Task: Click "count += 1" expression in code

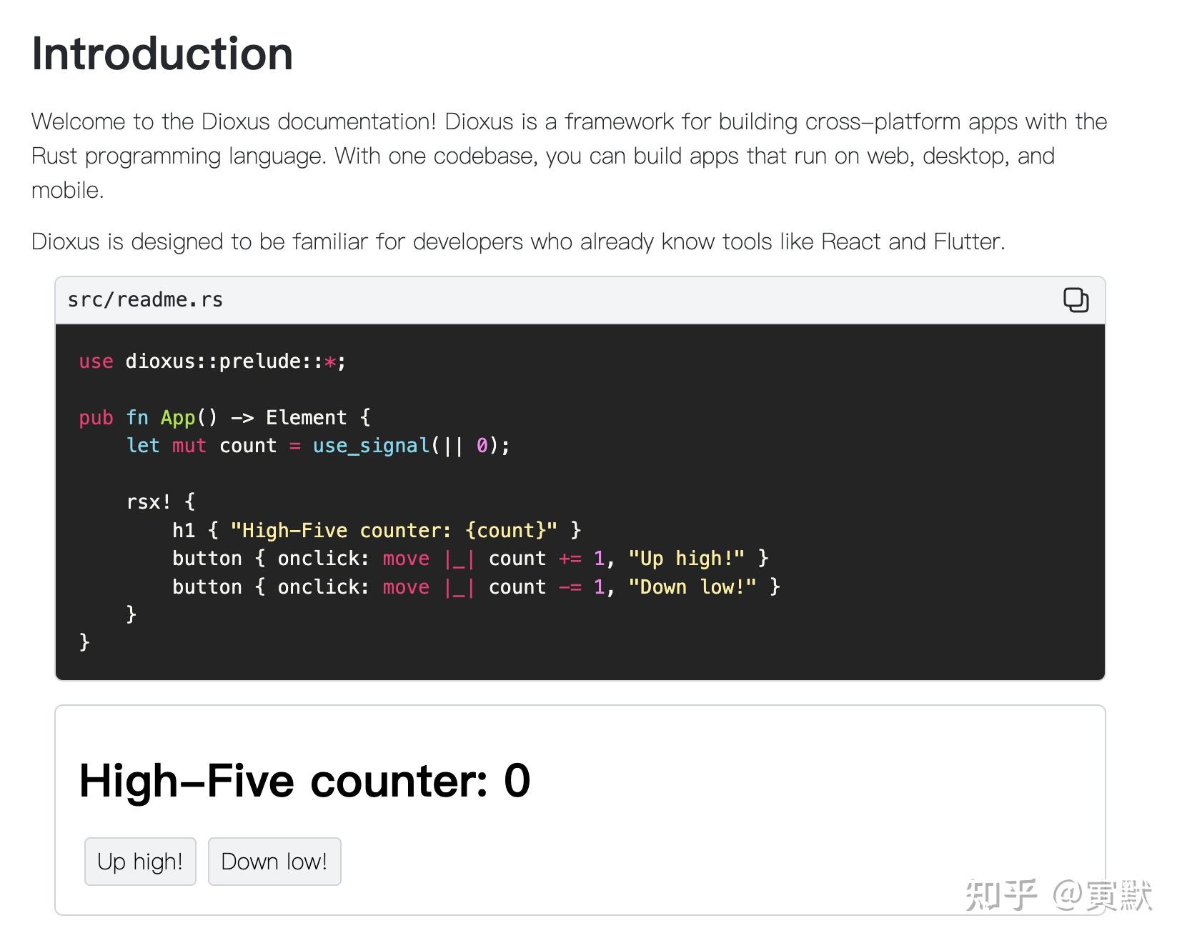Action: click(x=547, y=558)
